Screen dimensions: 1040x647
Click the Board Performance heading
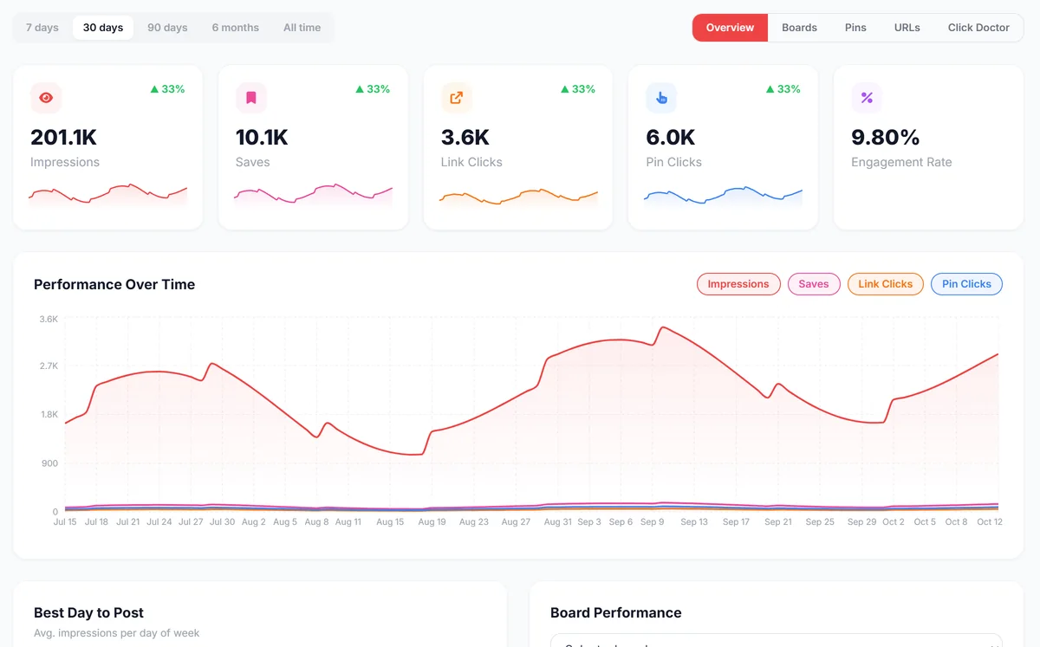[616, 612]
